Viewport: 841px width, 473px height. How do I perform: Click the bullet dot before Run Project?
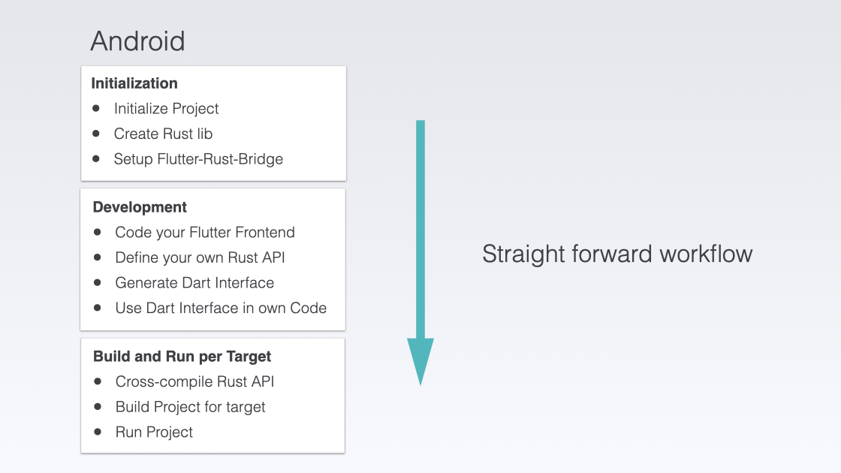coord(98,432)
